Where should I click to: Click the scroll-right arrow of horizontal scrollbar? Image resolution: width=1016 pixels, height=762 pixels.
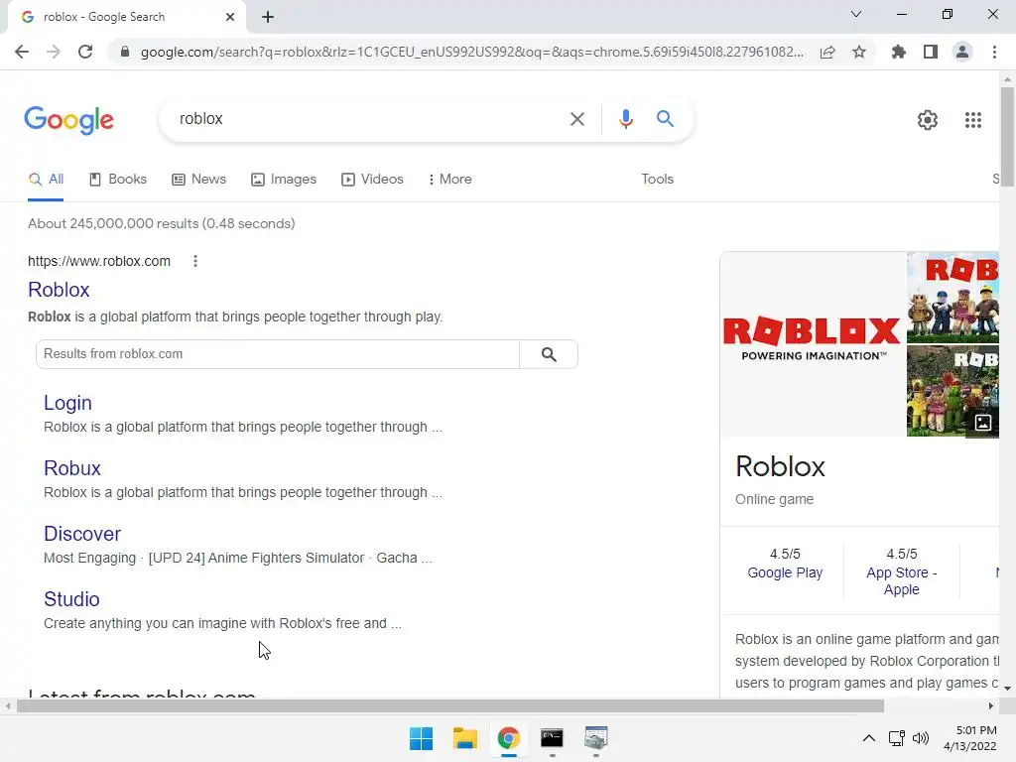(991, 705)
